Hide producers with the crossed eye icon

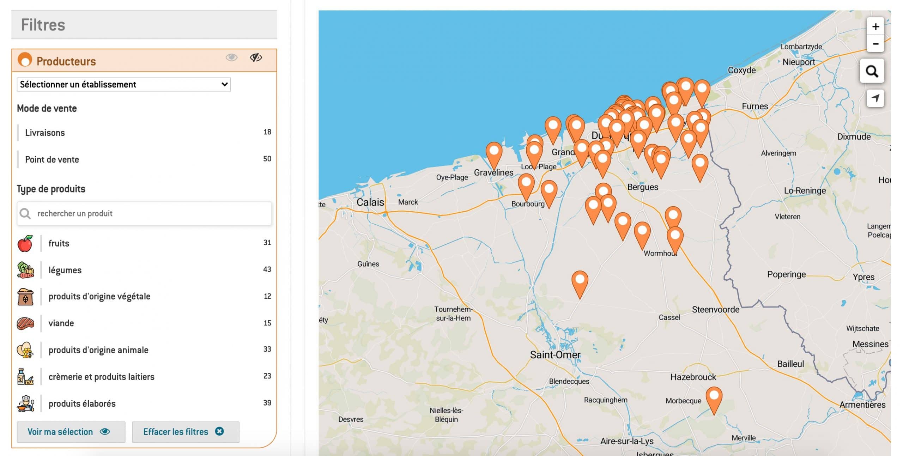click(x=256, y=57)
